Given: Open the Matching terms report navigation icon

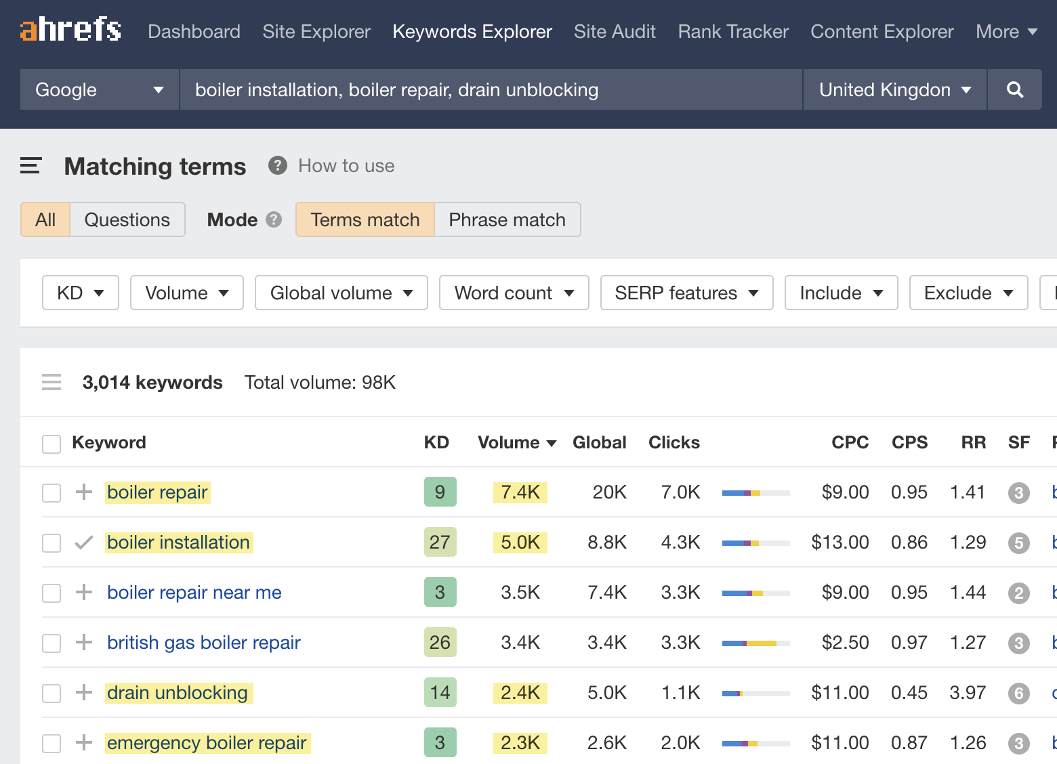Looking at the screenshot, I should pyautogui.click(x=30, y=166).
